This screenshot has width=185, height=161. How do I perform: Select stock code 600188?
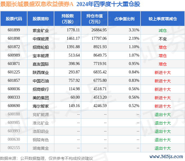tap(14, 114)
